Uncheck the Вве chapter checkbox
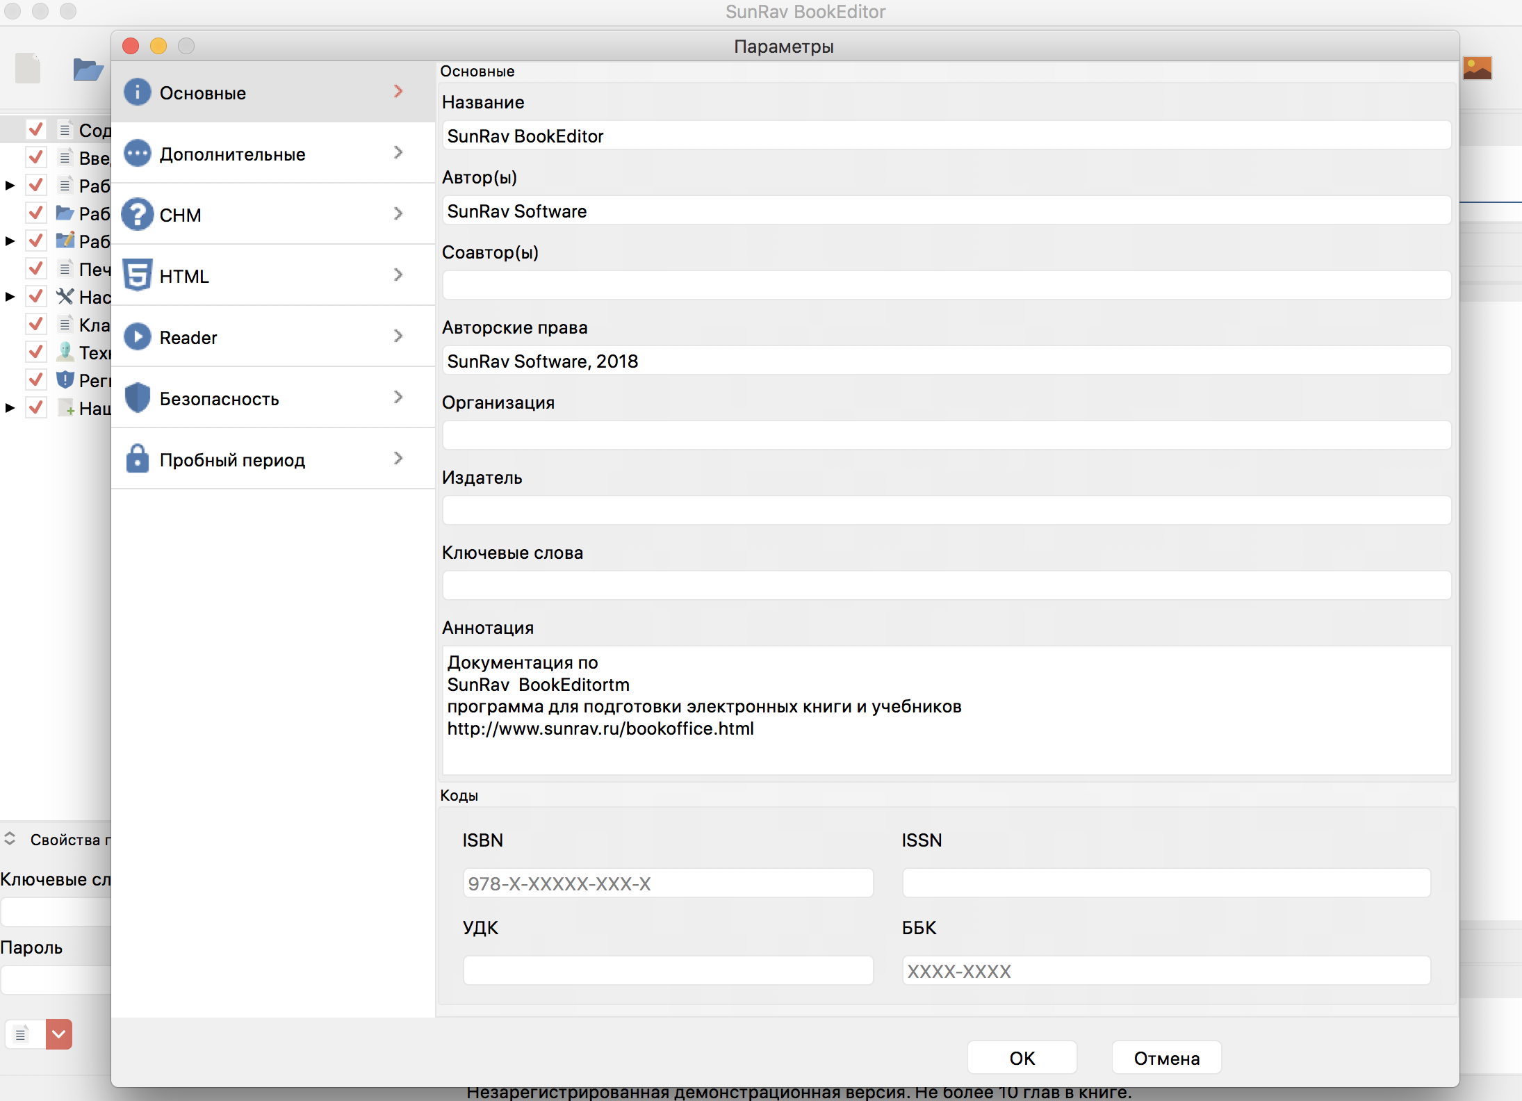 pyautogui.click(x=36, y=157)
